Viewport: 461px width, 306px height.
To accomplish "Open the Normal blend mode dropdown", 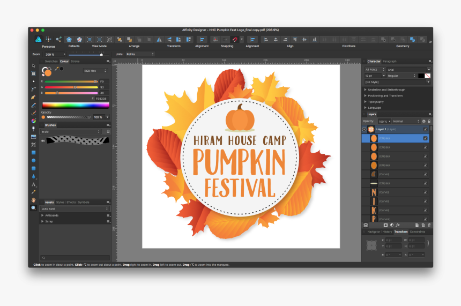I will [x=406, y=122].
